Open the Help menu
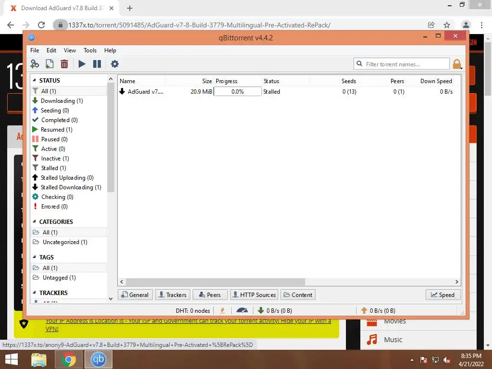This screenshot has height=369, width=492. pos(110,50)
